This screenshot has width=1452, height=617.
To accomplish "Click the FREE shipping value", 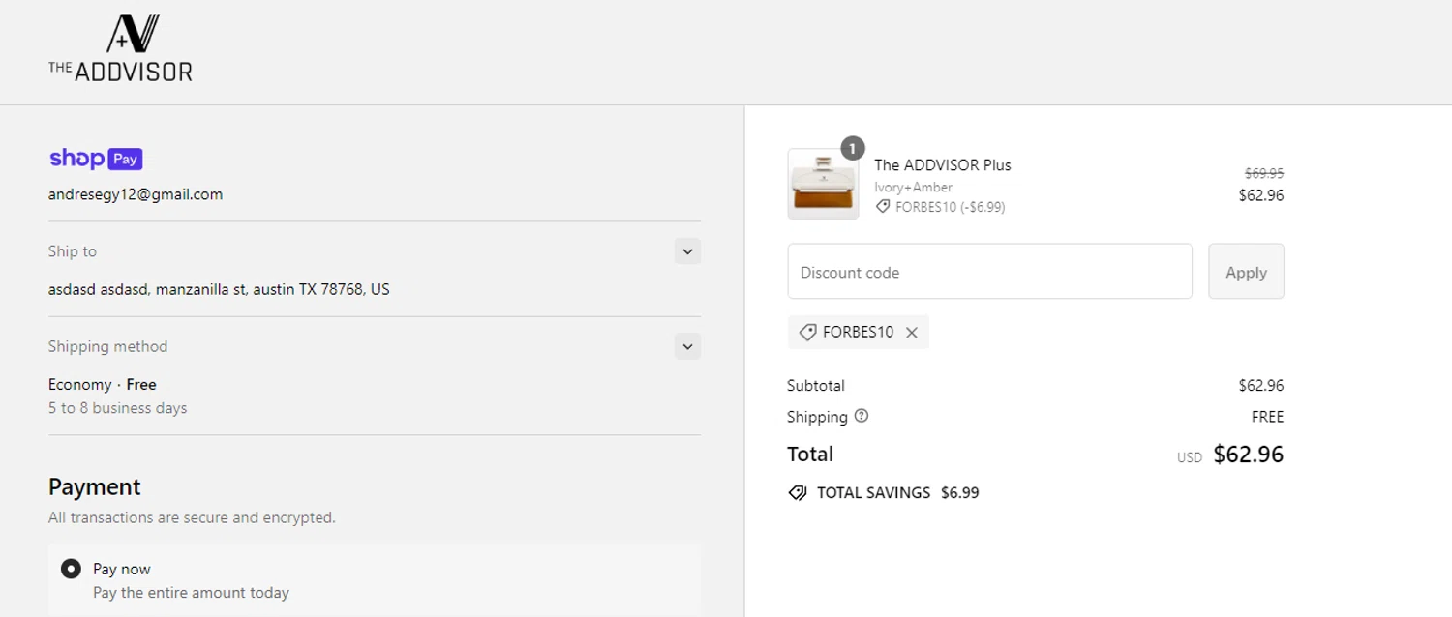I will coord(1268,417).
